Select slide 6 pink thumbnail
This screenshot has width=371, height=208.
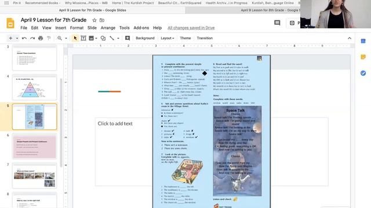coord(35,146)
